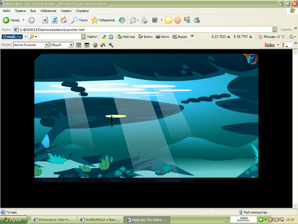Expand the Edit with Word dropdown arrow

162,20
